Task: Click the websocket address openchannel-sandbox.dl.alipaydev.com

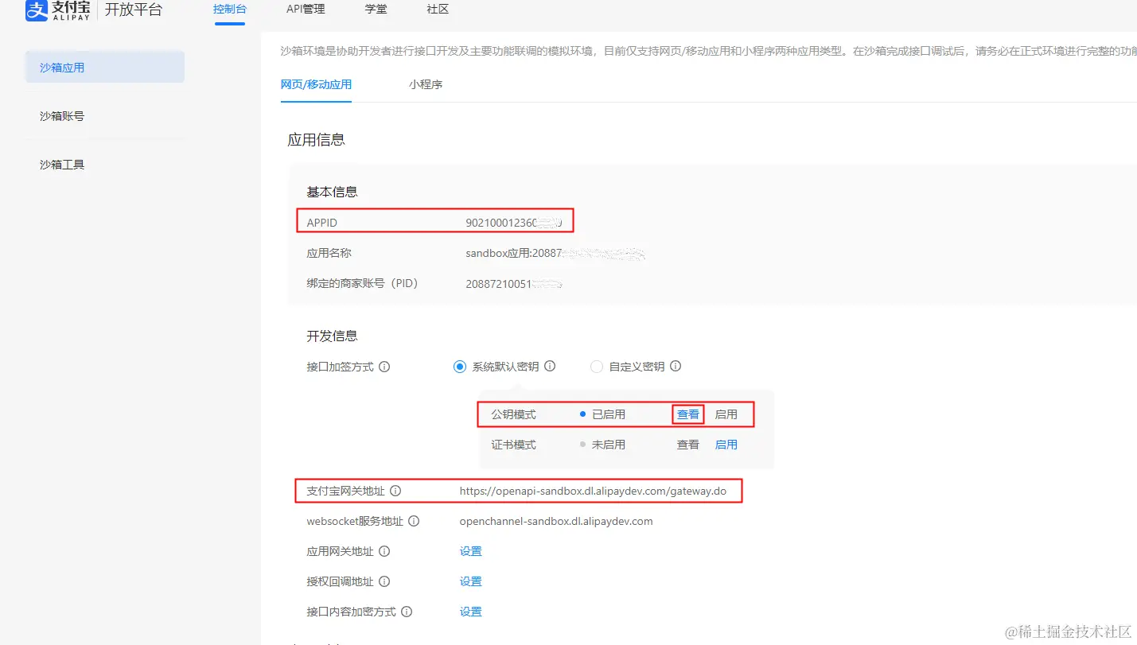Action: [x=556, y=522]
